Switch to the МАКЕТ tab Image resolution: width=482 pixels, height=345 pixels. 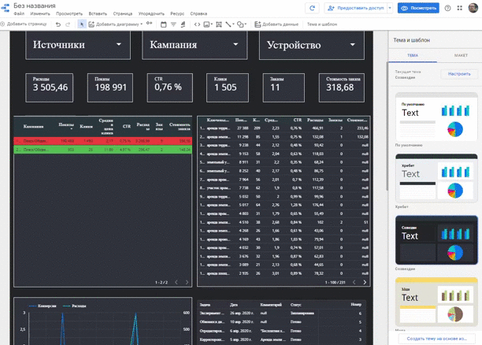coord(460,55)
